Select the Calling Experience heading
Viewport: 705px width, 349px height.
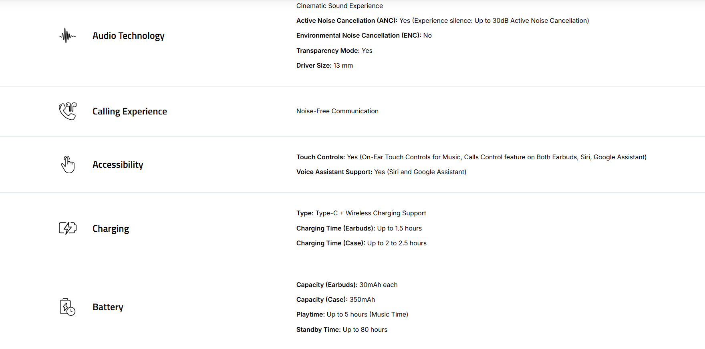[x=129, y=111]
